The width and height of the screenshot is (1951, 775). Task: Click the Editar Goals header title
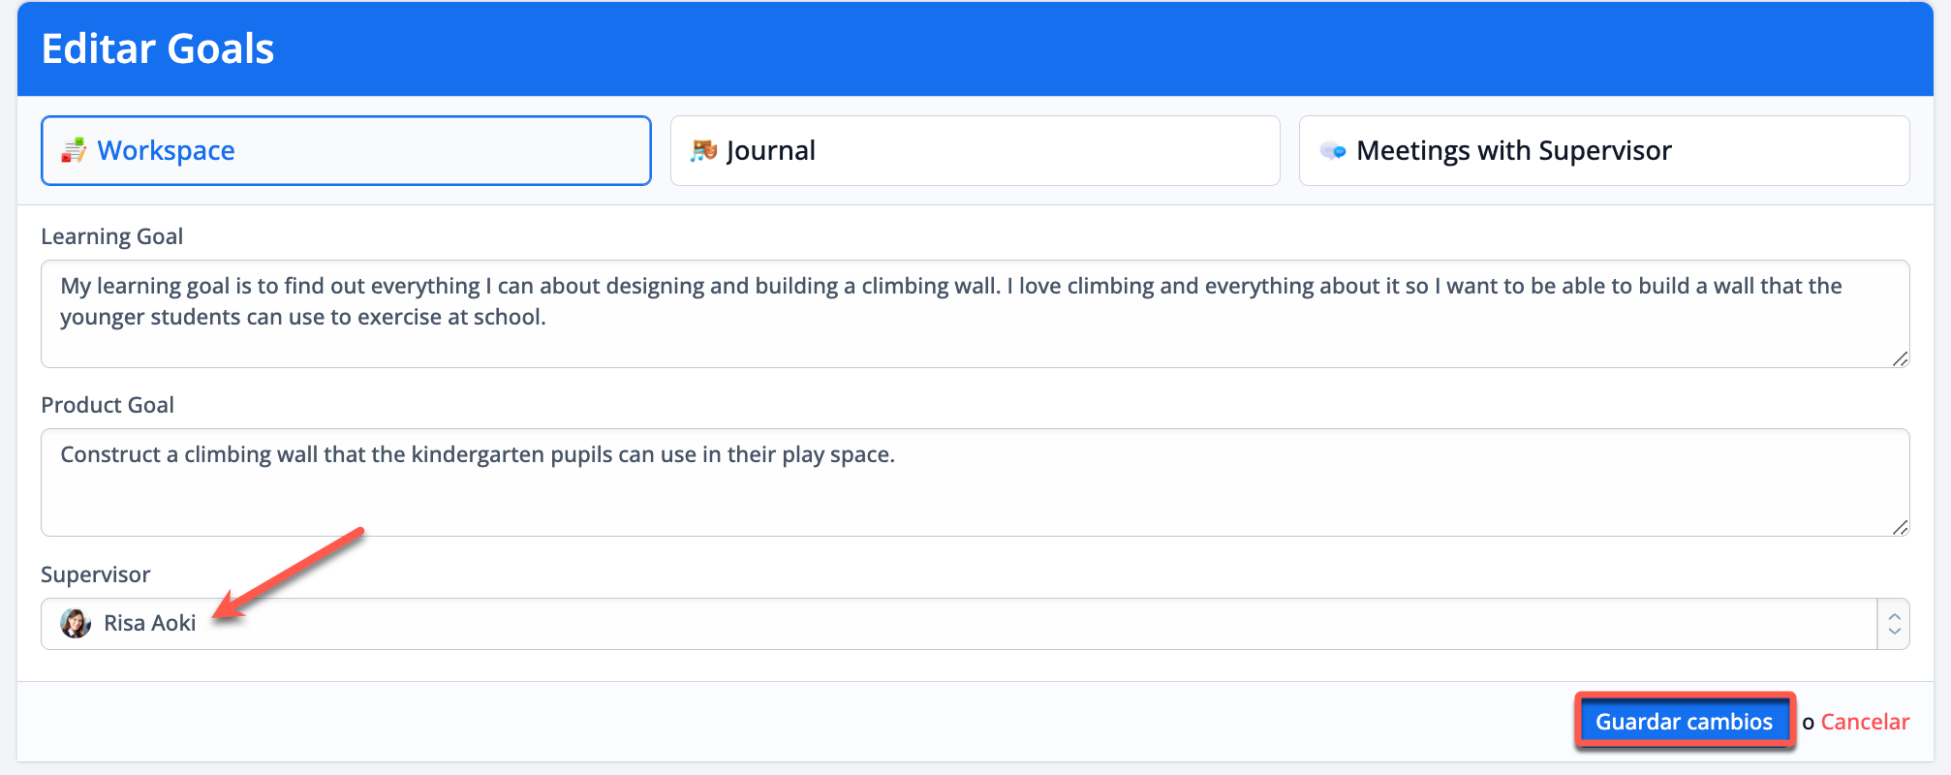pyautogui.click(x=158, y=48)
